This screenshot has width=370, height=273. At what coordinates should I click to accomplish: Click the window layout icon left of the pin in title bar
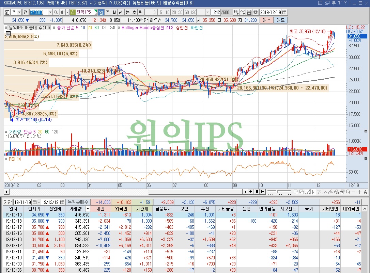[x=320, y=3]
